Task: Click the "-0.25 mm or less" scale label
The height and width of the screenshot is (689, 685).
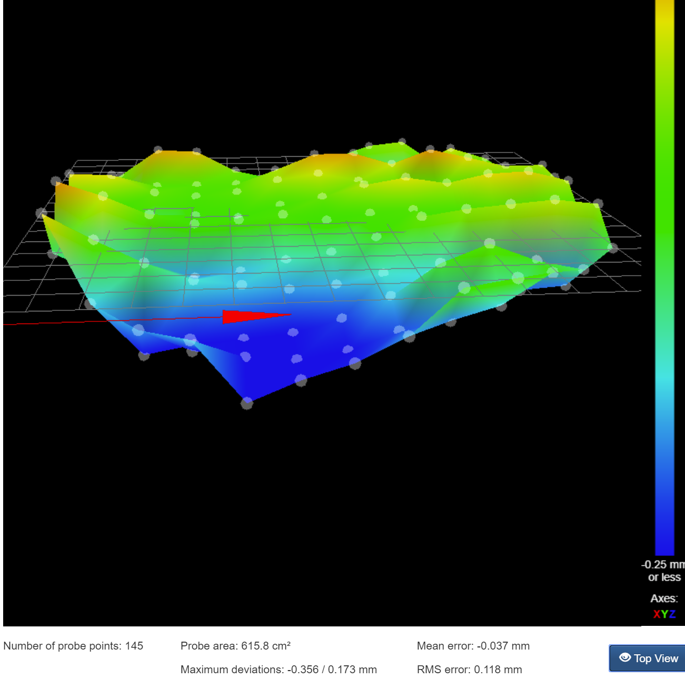Action: tap(663, 571)
